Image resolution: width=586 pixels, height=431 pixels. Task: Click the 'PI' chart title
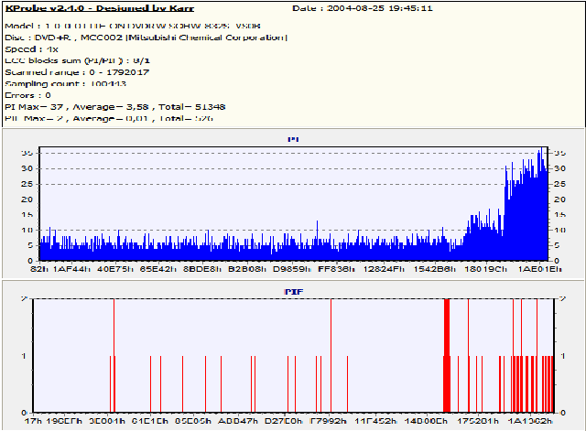pos(293,139)
